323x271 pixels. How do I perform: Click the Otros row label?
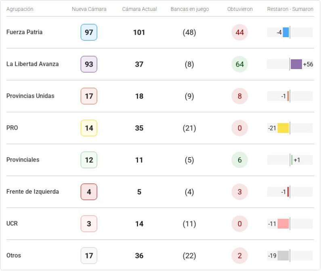[x=14, y=256]
